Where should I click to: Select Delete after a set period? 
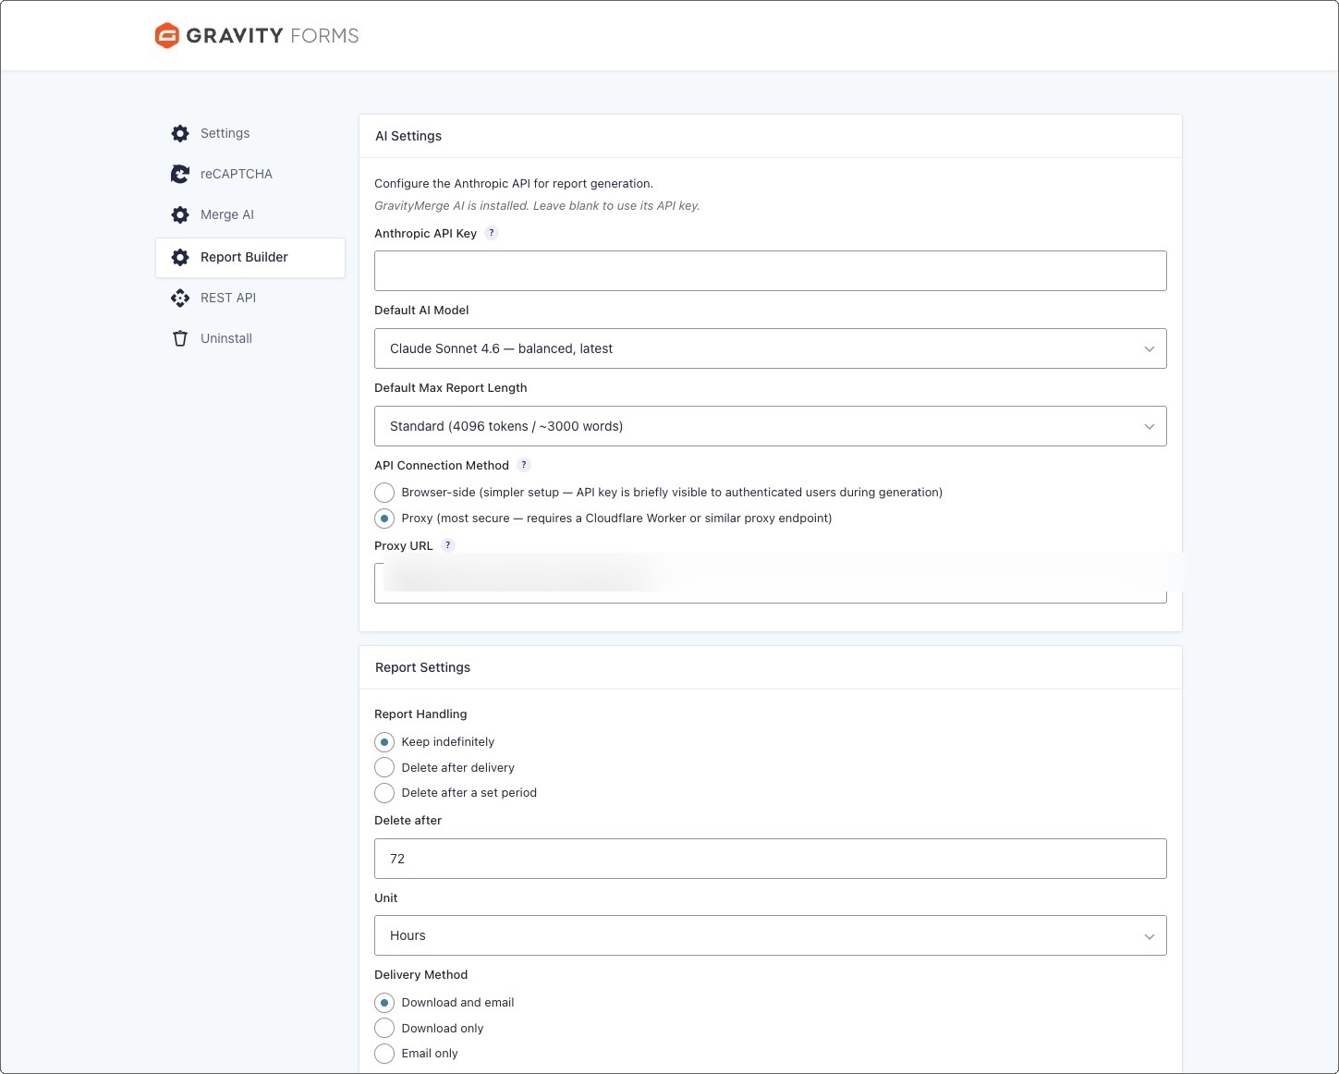pos(384,793)
